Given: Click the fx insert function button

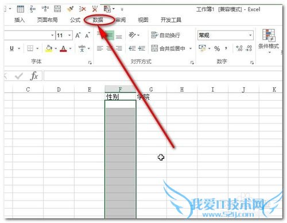Looking at the screenshot, I should pyautogui.click(x=34, y=76).
